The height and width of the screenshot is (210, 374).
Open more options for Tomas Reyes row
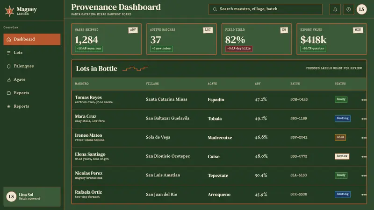point(364,100)
